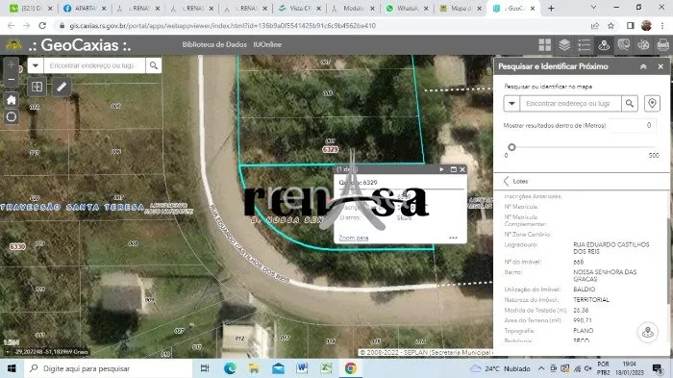Reload the browser page
This screenshot has height=378, width=673.
(42, 26)
